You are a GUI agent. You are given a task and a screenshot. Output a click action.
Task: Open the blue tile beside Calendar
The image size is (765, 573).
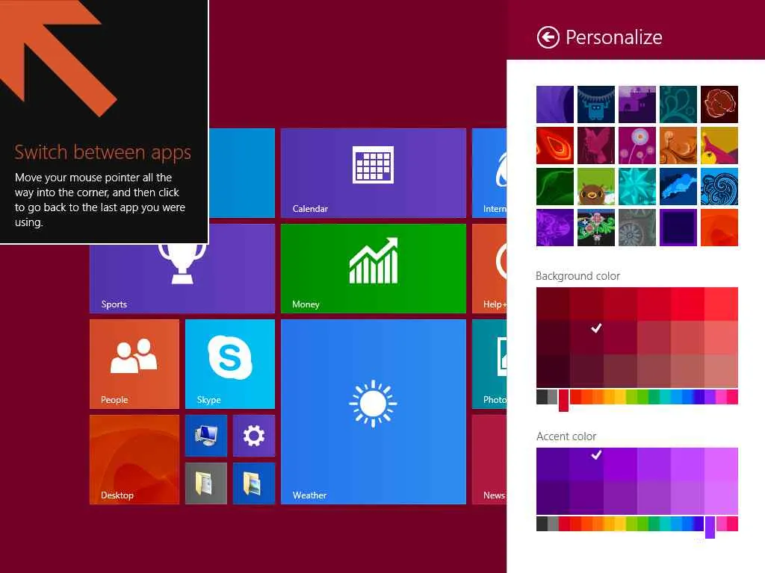point(242,173)
